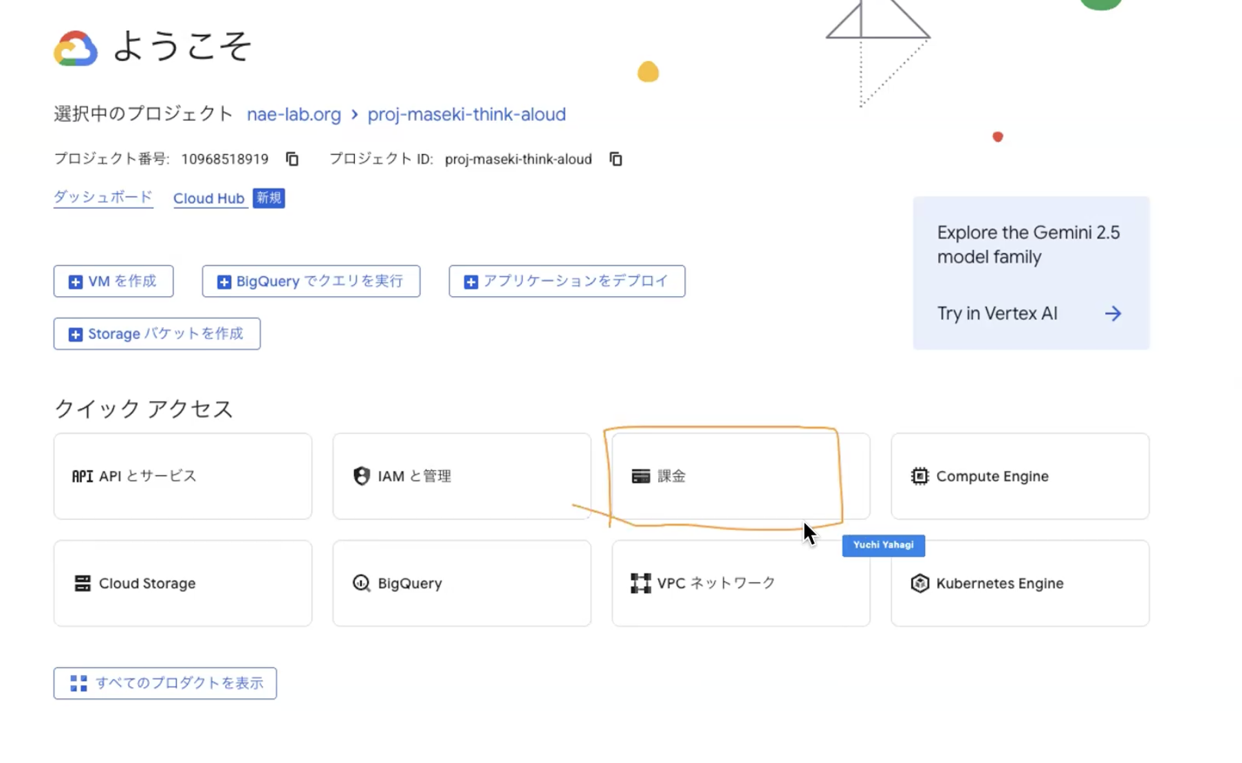The image size is (1242, 763).
Task: Copy the project ID with copy icon
Action: pos(615,159)
